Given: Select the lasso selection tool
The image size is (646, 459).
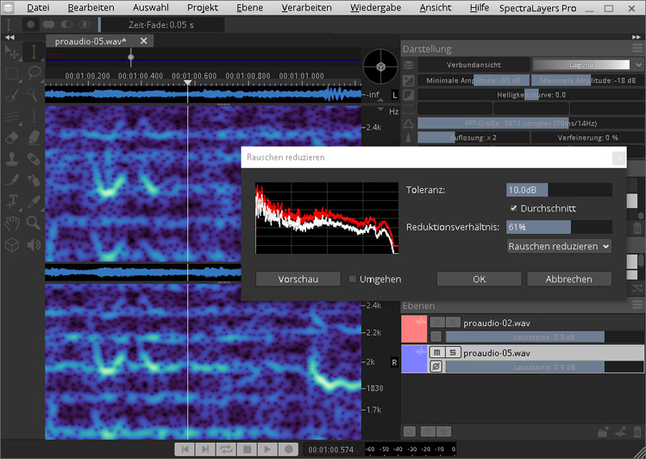Looking at the screenshot, I should pyautogui.click(x=34, y=73).
